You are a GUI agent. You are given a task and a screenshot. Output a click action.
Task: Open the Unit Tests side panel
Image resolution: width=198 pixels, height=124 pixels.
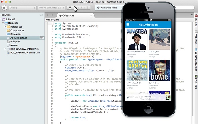[x=196, y=82]
